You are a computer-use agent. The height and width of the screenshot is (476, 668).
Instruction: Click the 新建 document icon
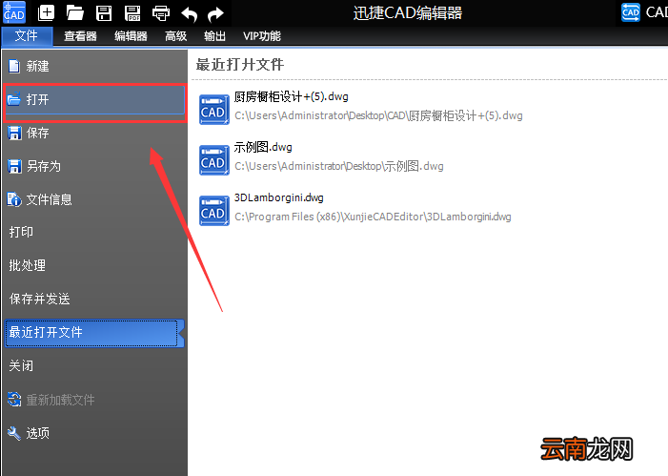pyautogui.click(x=14, y=66)
